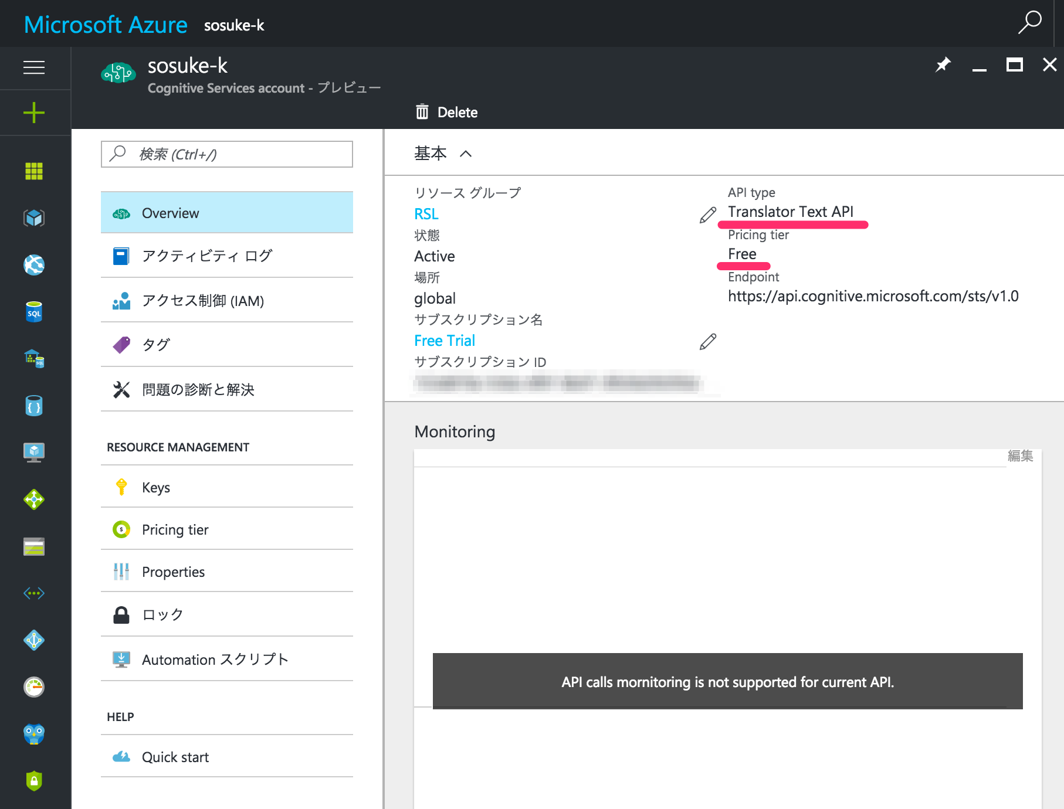The image size is (1064, 809).
Task: Open All resources grid icon in sidebar
Action: [x=34, y=171]
